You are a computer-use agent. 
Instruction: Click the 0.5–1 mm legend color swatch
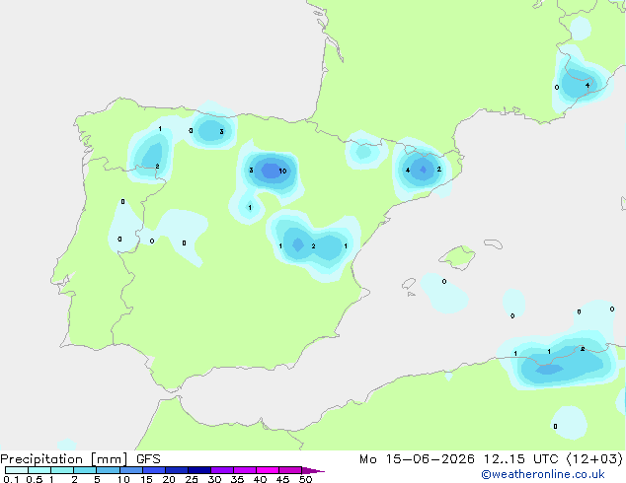pos(39,470)
